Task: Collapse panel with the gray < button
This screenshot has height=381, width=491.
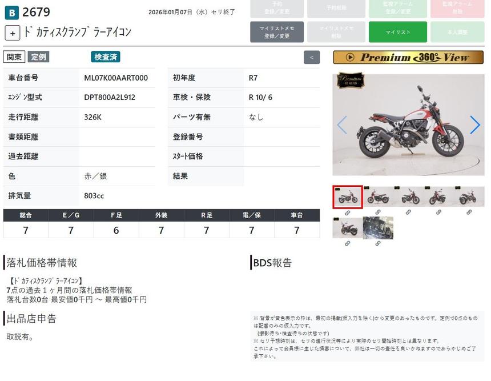Action: coord(311,57)
